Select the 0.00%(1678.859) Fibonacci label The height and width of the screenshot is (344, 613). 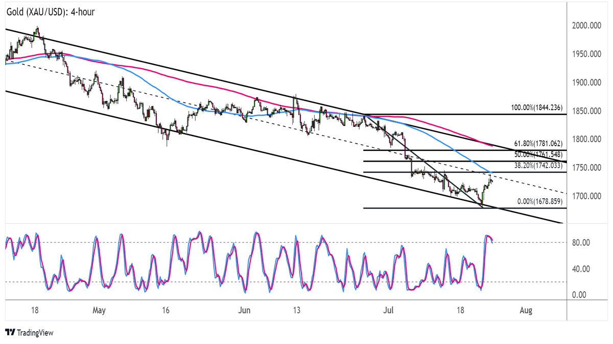pyautogui.click(x=540, y=202)
